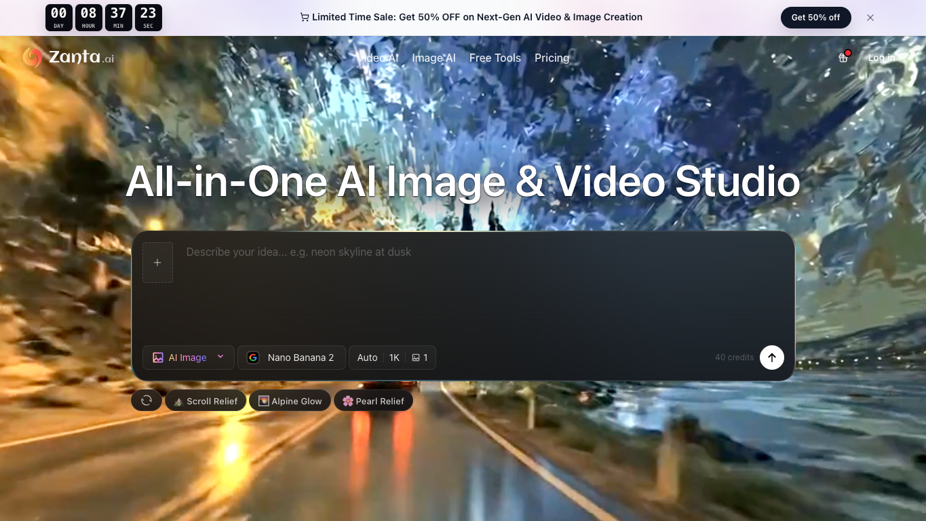Select the Alpine Glow suggestion chip
Screen dimensions: 926x521
click(290, 401)
